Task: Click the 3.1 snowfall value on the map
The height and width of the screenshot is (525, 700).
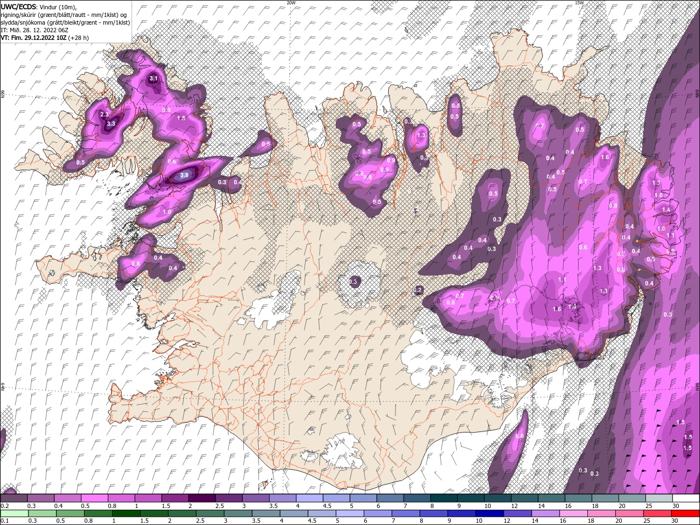Action: 154,79
